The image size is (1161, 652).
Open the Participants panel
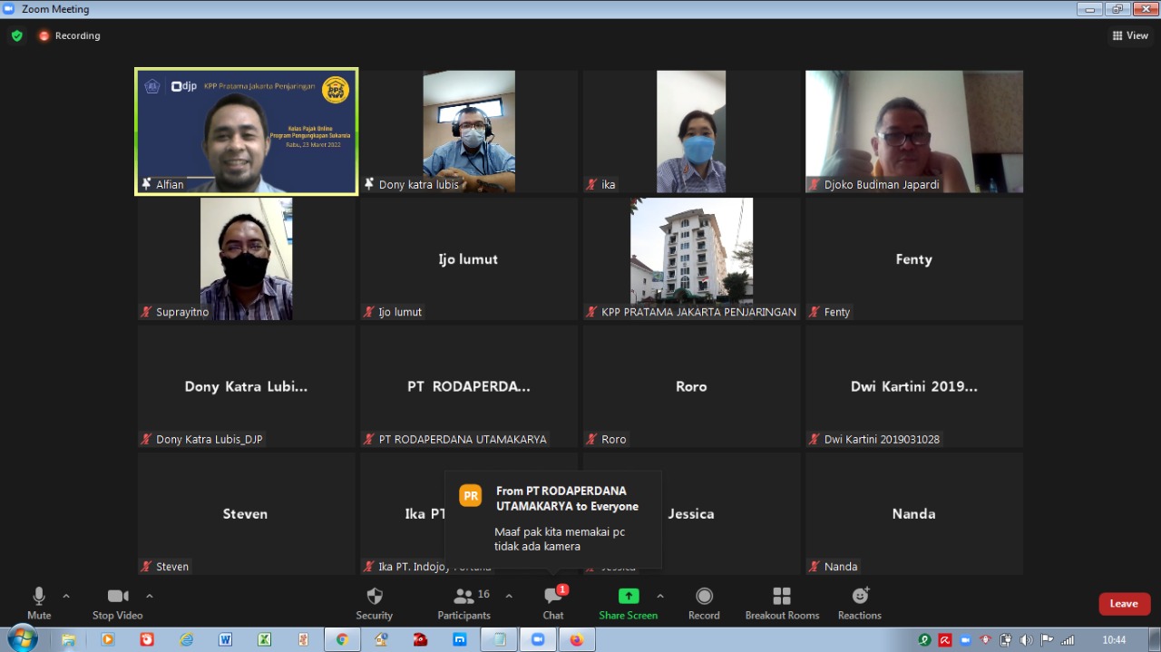point(464,601)
